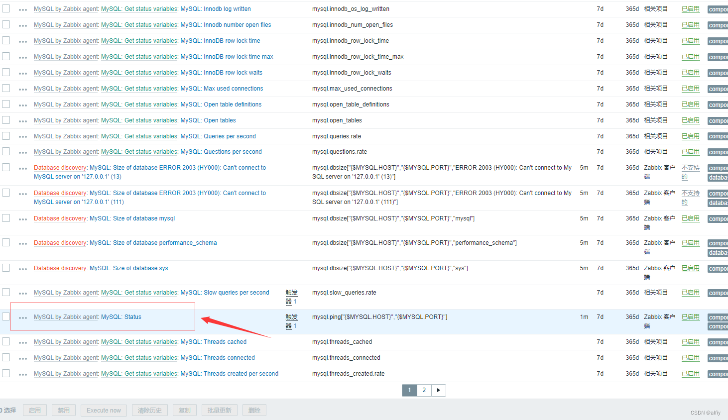The height and width of the screenshot is (420, 728).
Task: Open the MySQL: Status item link
Action: point(121,317)
